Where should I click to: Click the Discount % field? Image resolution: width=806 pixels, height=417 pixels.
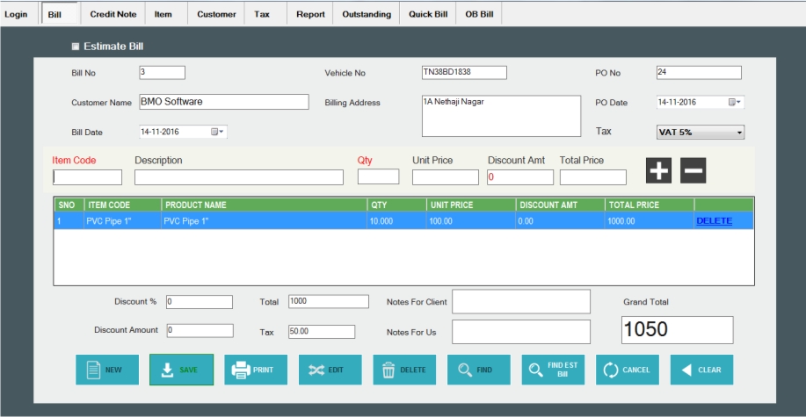coord(200,302)
